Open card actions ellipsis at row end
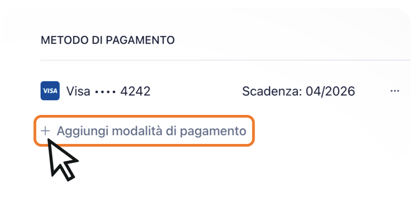 pyautogui.click(x=395, y=91)
